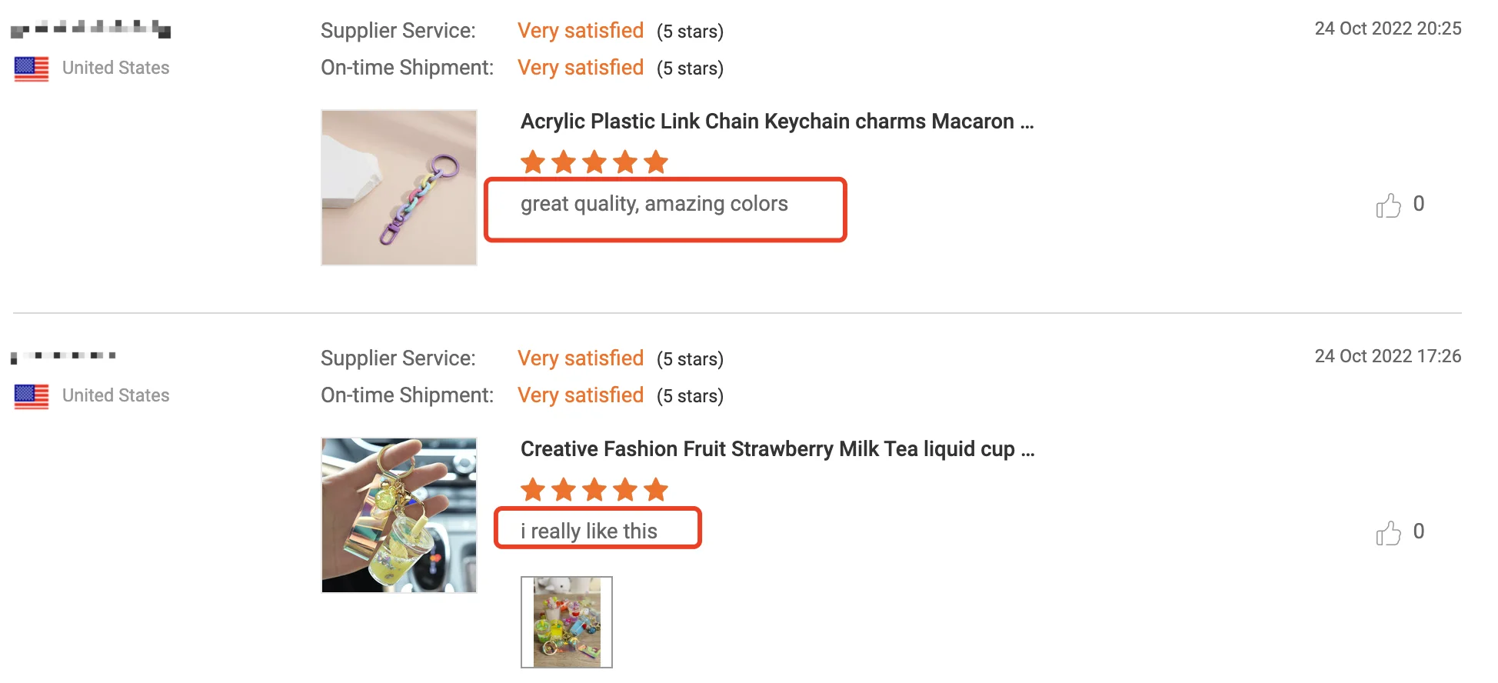Click like count on the keychain review
The image size is (1498, 683).
(1419, 204)
